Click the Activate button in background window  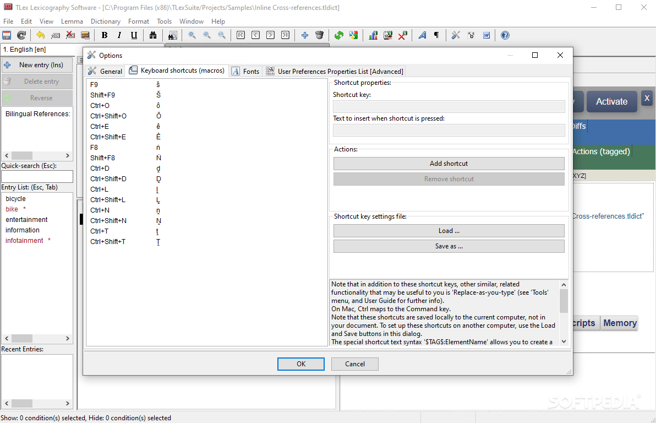pyautogui.click(x=611, y=101)
